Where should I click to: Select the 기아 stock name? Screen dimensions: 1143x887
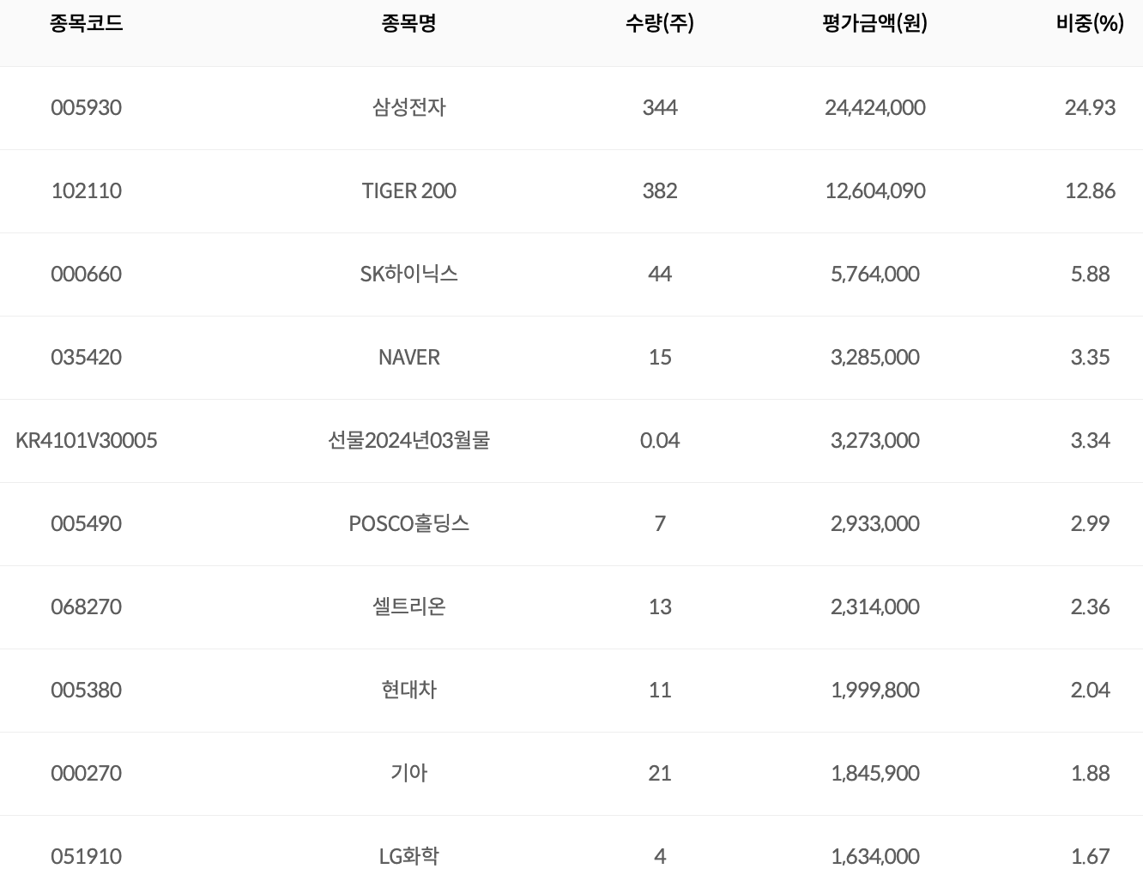(408, 773)
